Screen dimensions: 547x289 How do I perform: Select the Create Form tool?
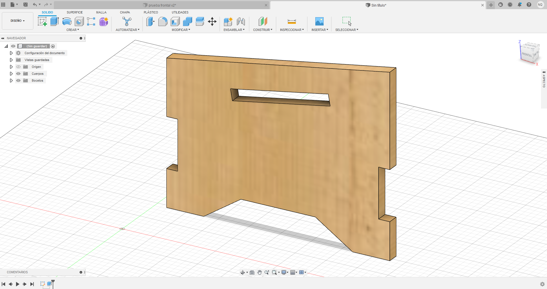(x=104, y=21)
